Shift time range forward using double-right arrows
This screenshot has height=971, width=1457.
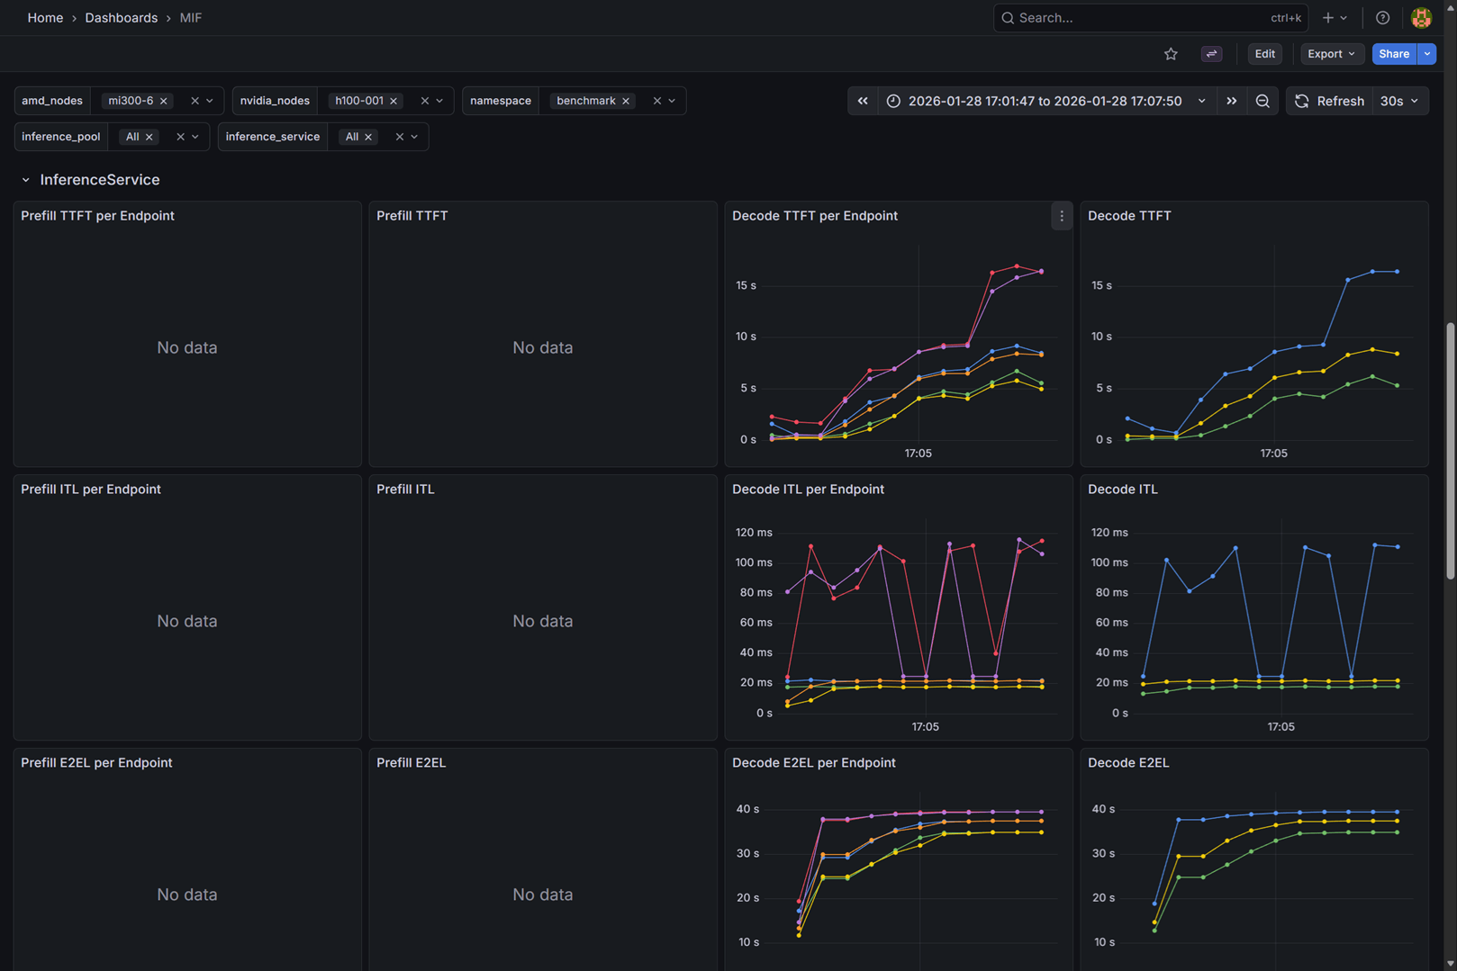point(1232,101)
